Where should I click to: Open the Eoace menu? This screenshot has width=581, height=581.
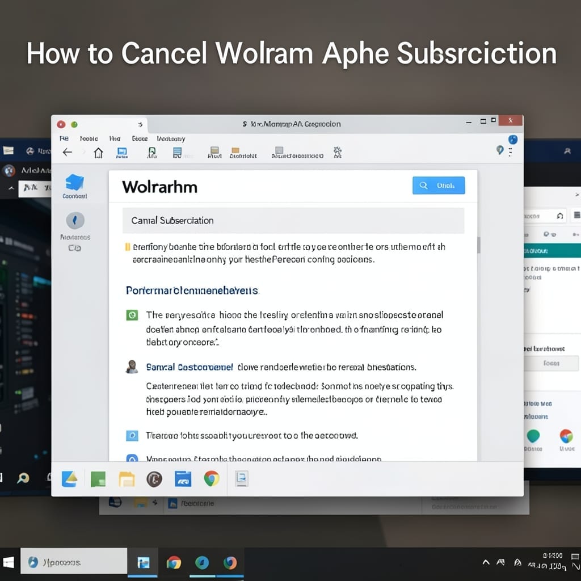140,138
